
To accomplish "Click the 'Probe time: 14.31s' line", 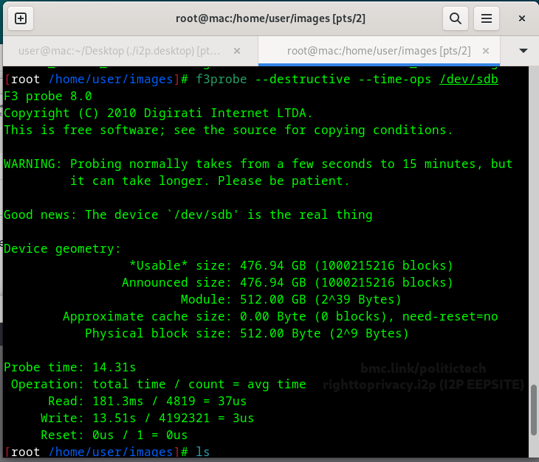I will (x=70, y=367).
